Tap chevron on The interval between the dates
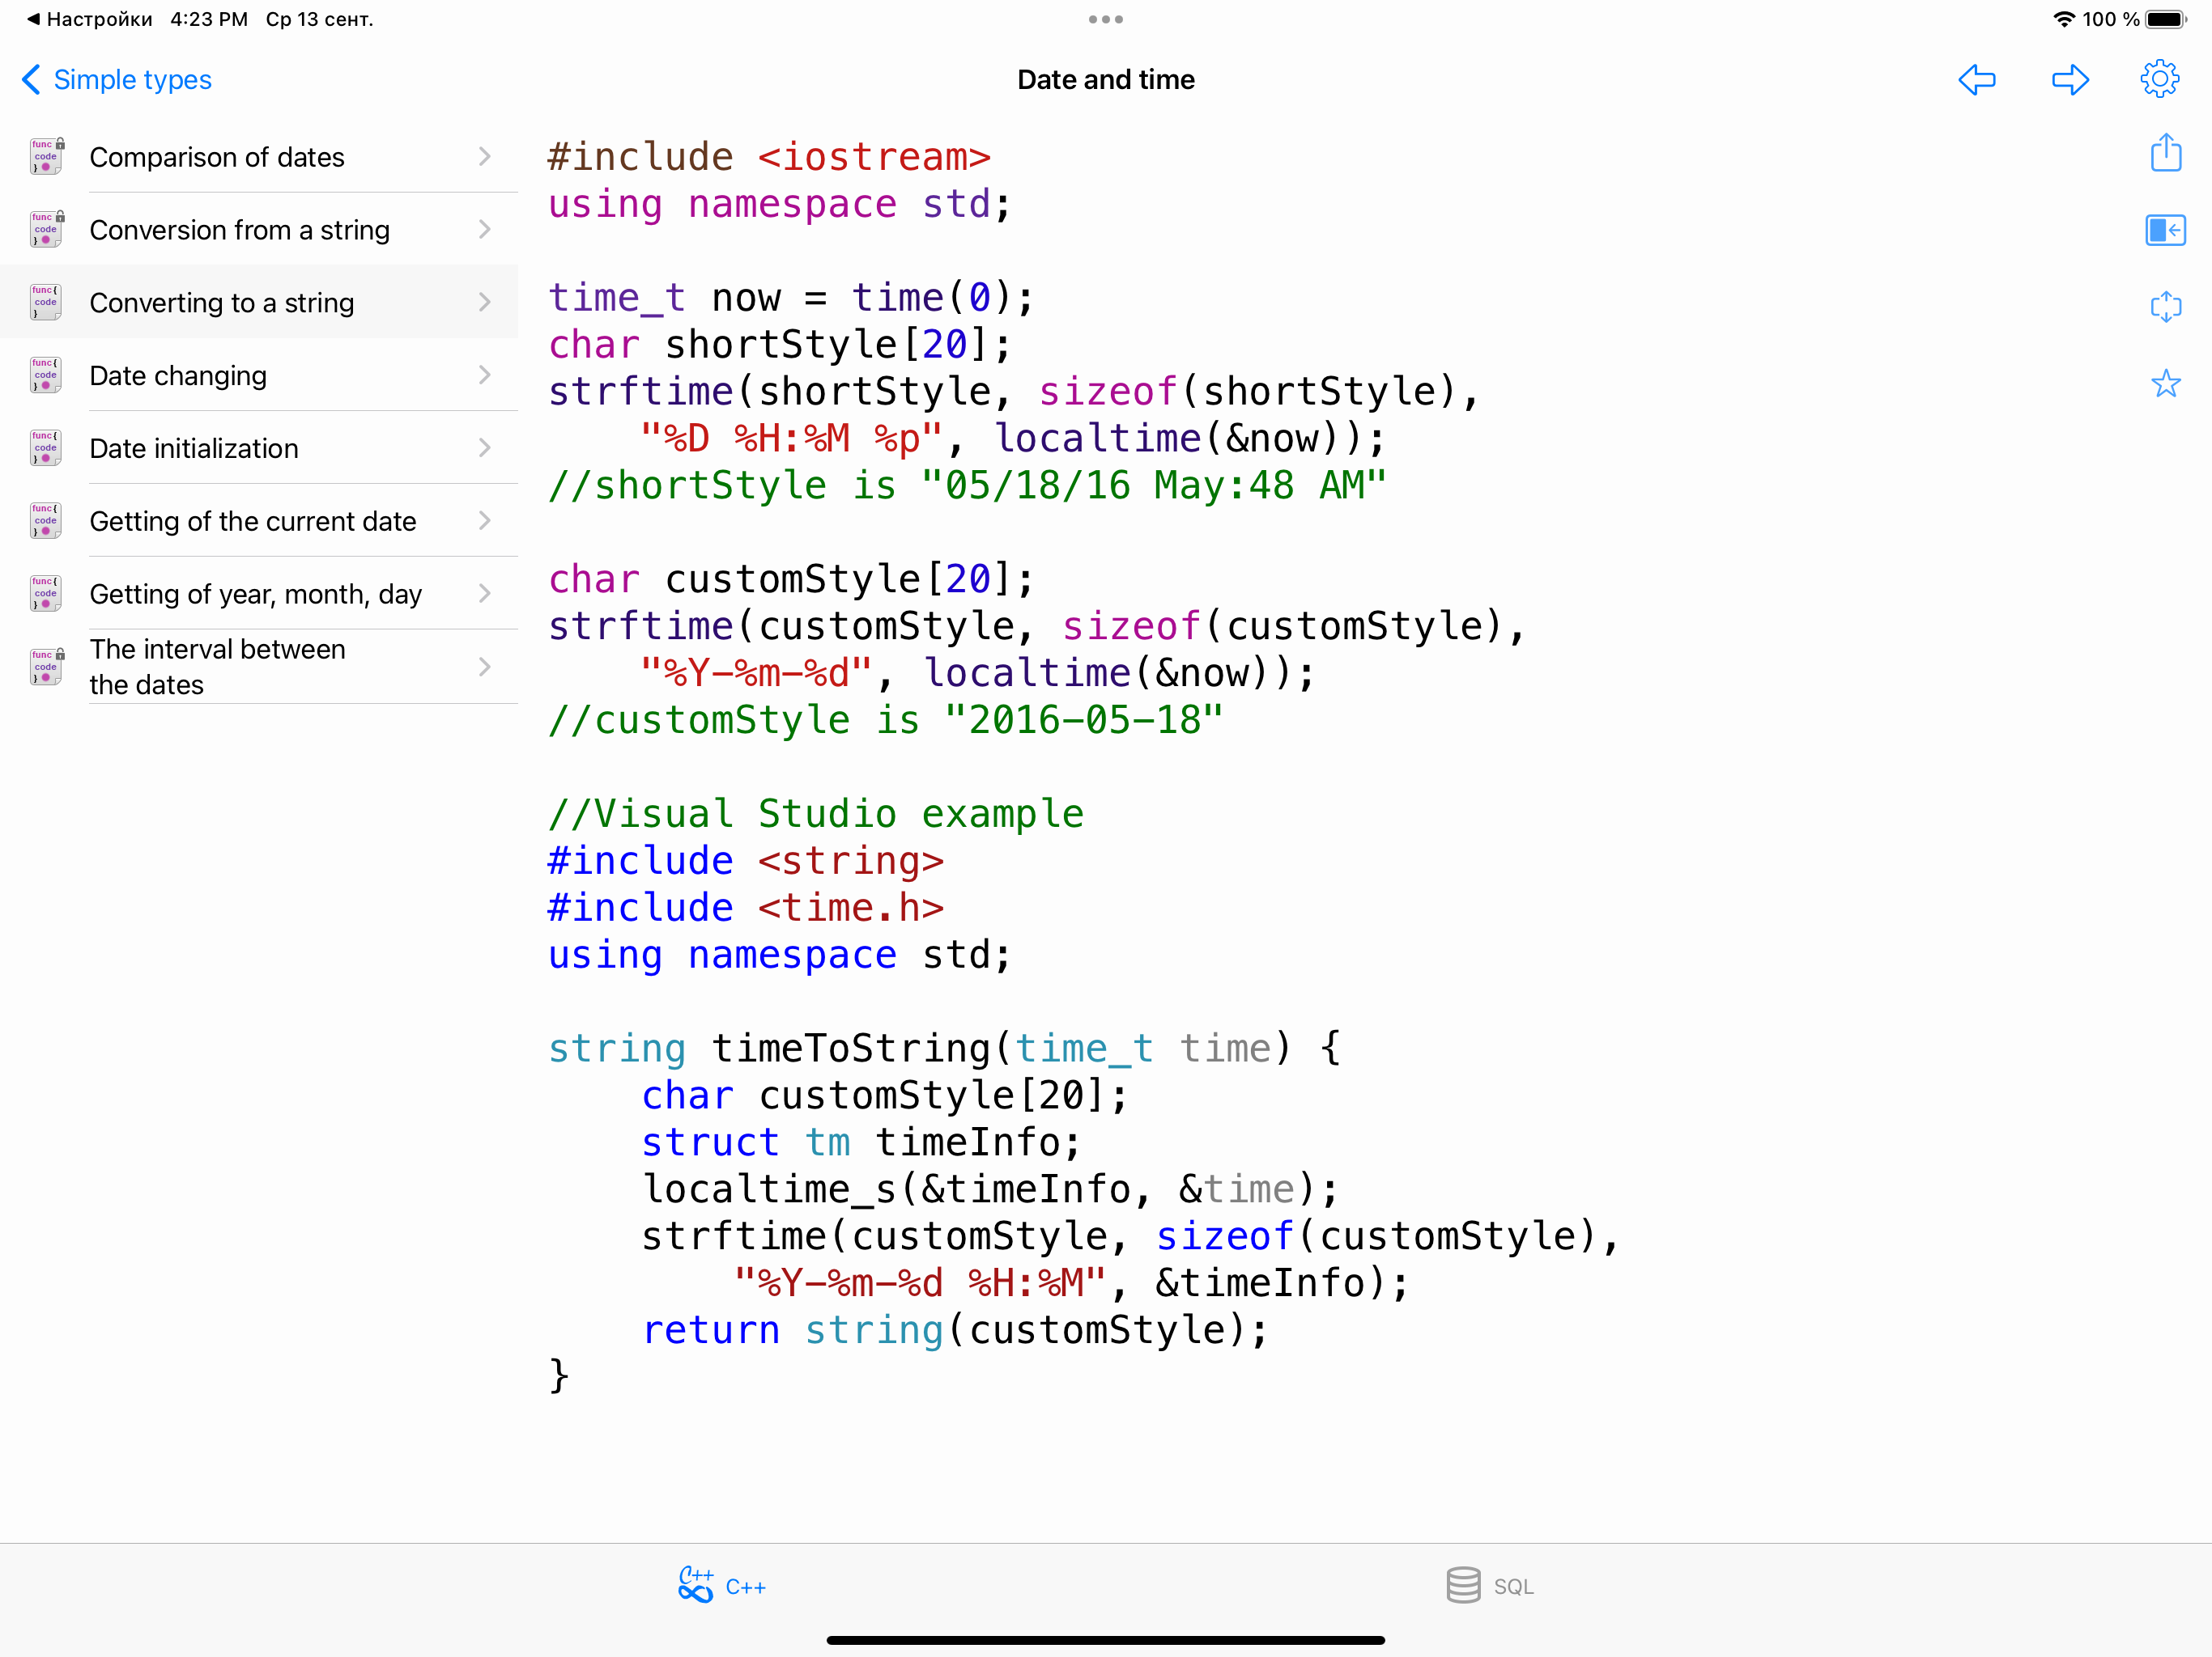 485,667
